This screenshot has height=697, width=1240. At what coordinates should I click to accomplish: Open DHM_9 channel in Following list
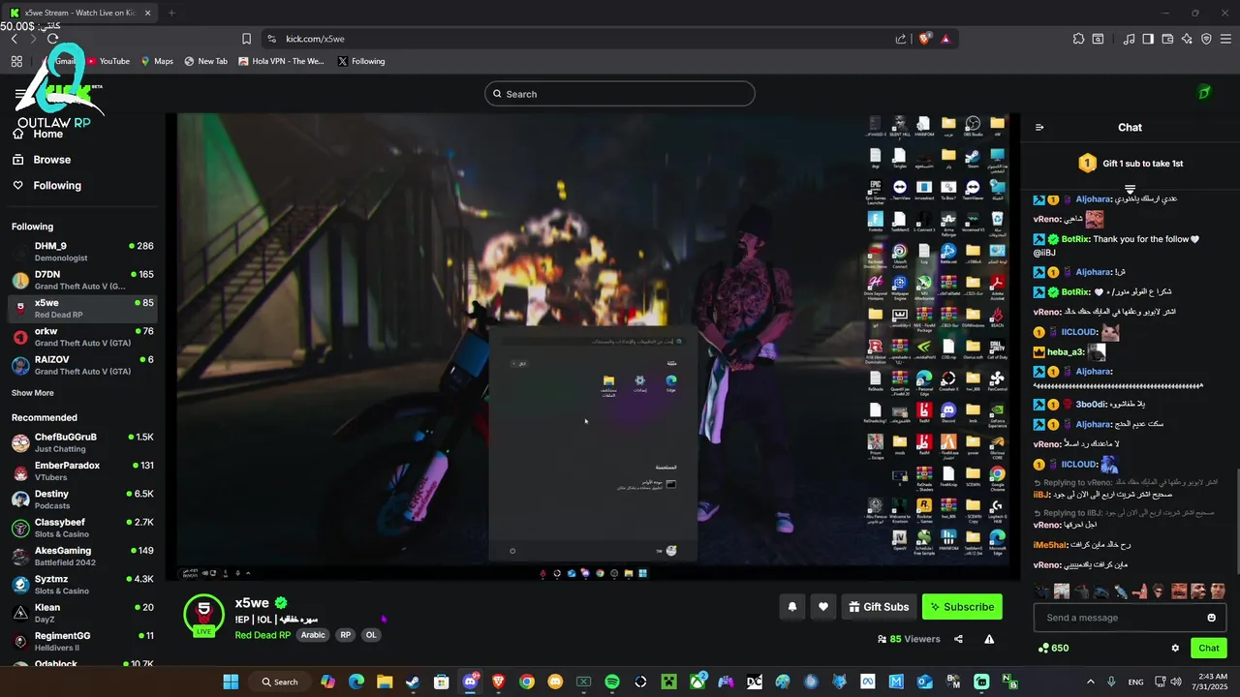[82, 252]
